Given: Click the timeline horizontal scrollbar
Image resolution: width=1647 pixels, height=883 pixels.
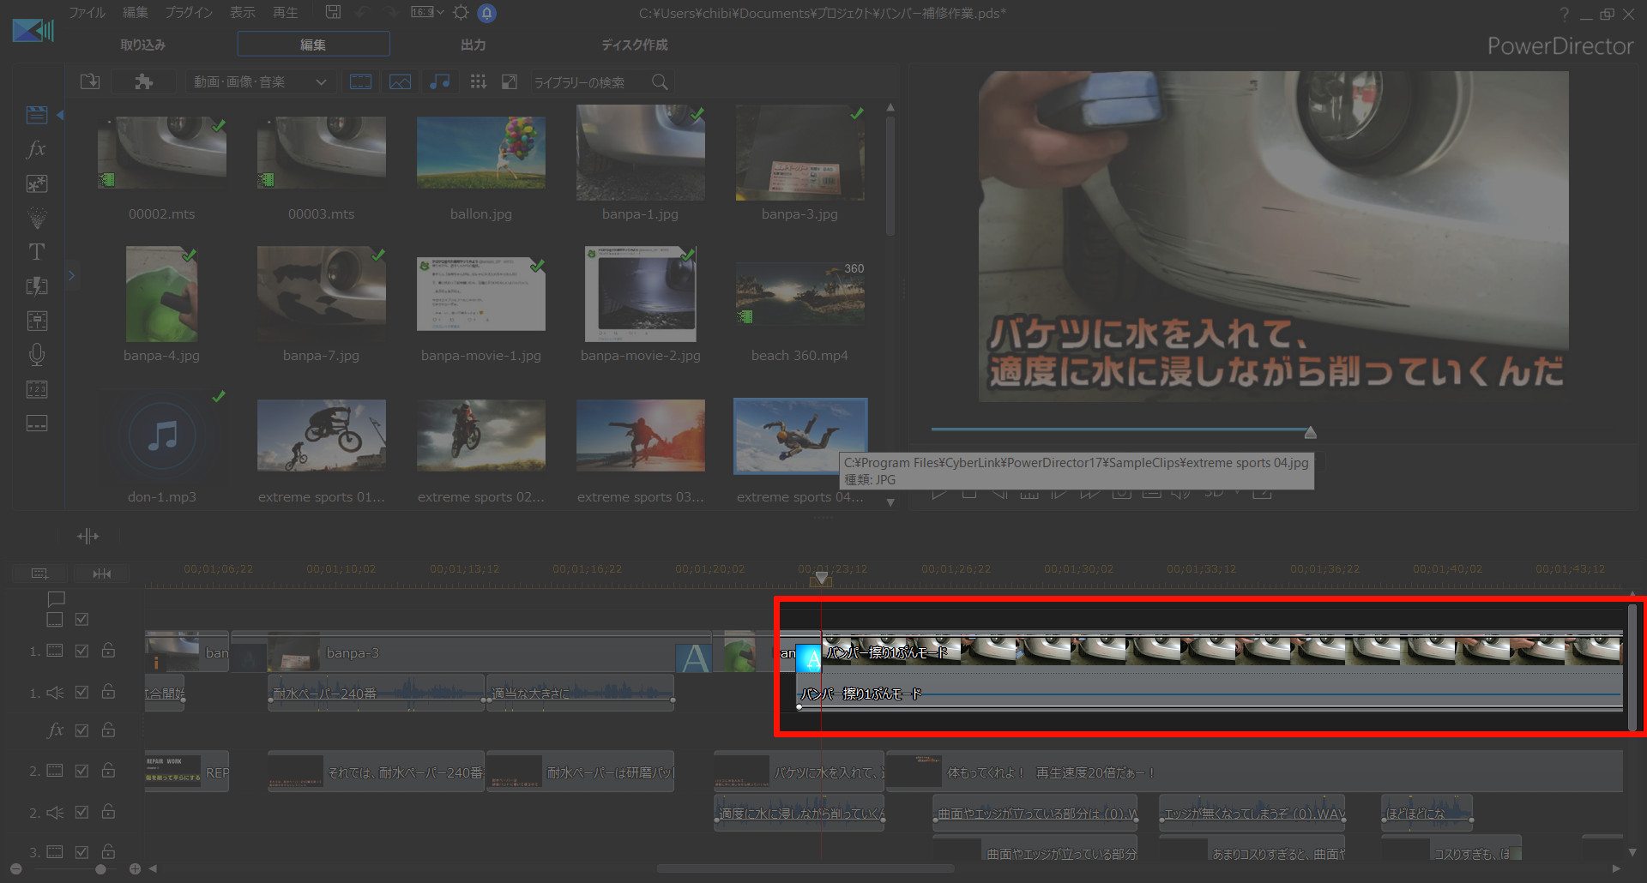Looking at the screenshot, I should [805, 868].
